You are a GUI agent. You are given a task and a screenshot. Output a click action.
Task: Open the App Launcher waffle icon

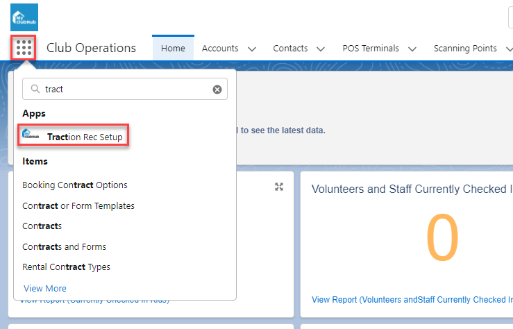pos(24,48)
